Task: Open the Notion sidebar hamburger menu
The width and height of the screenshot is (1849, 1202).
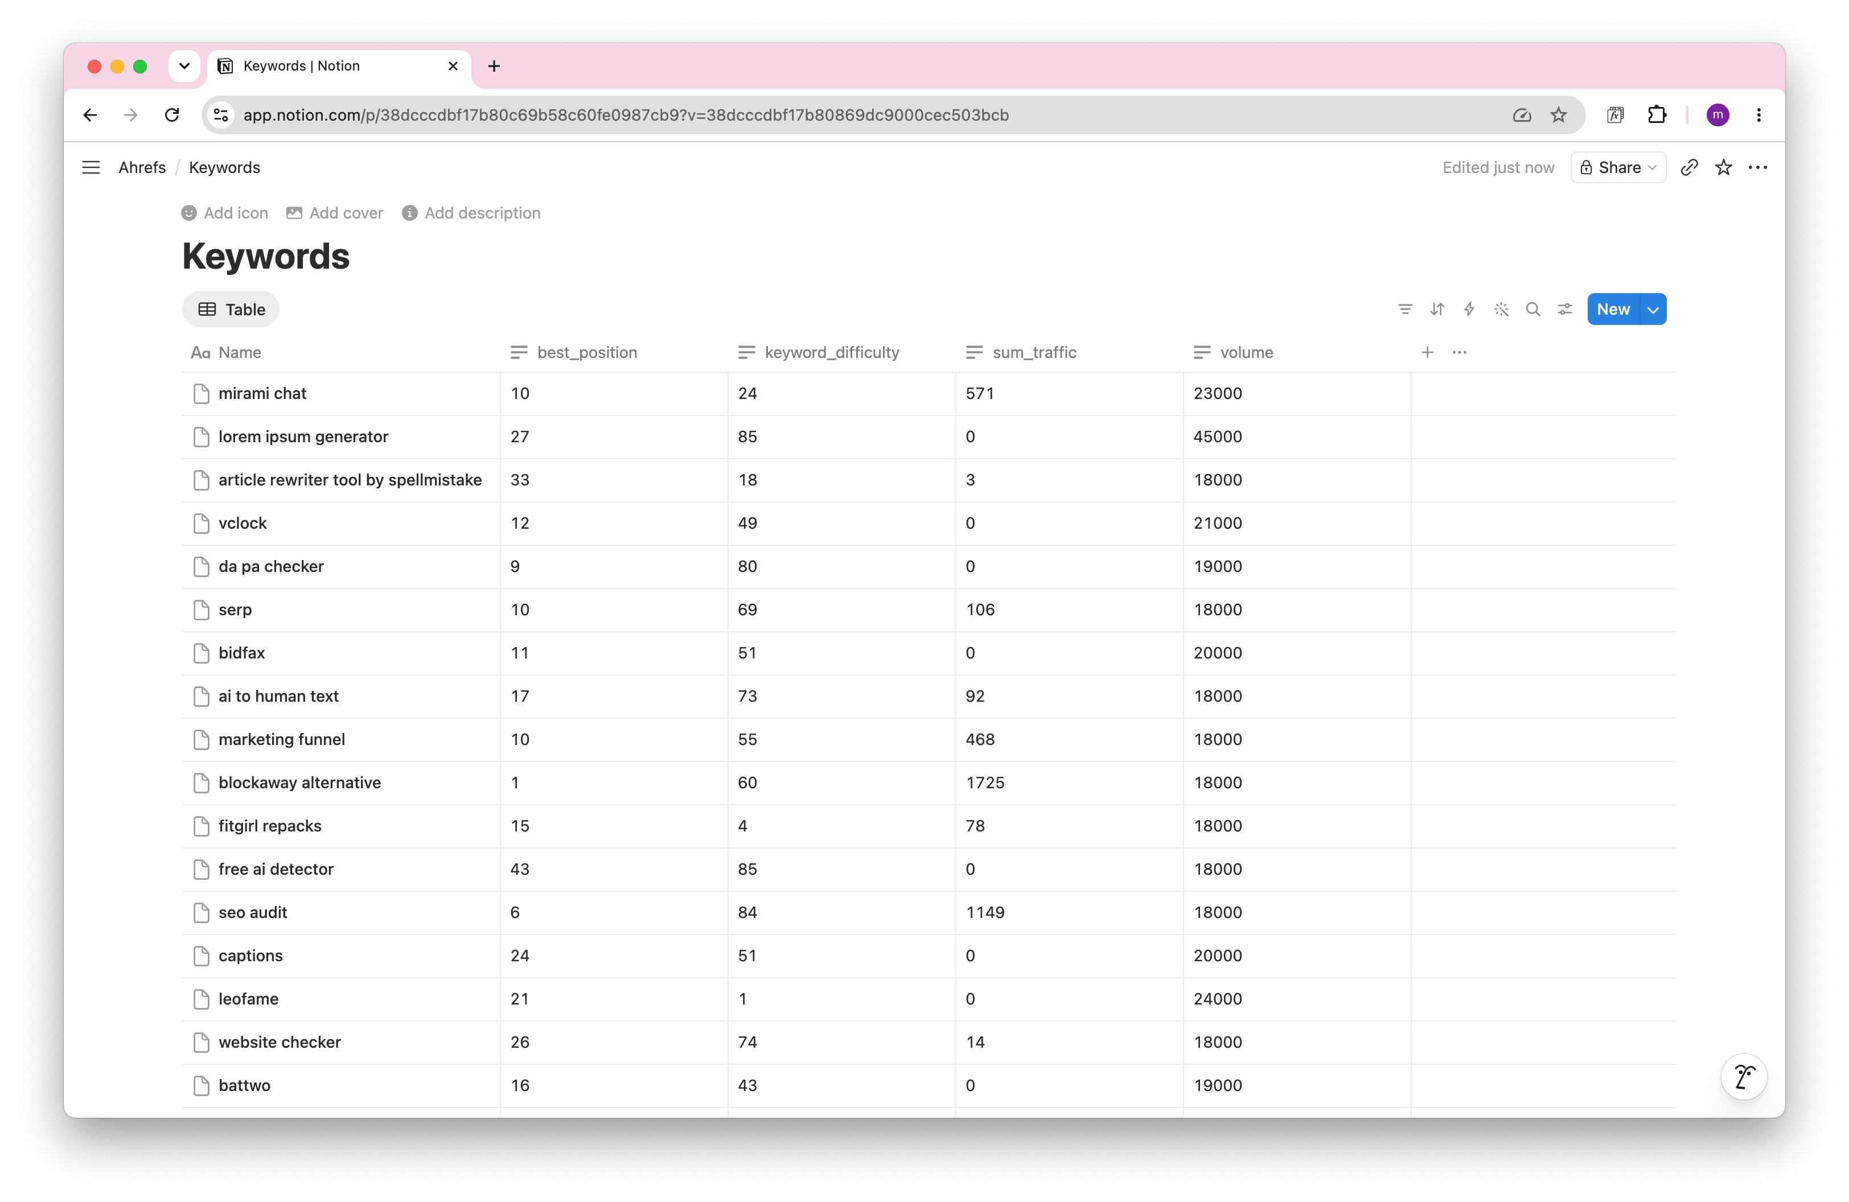Action: tap(91, 168)
